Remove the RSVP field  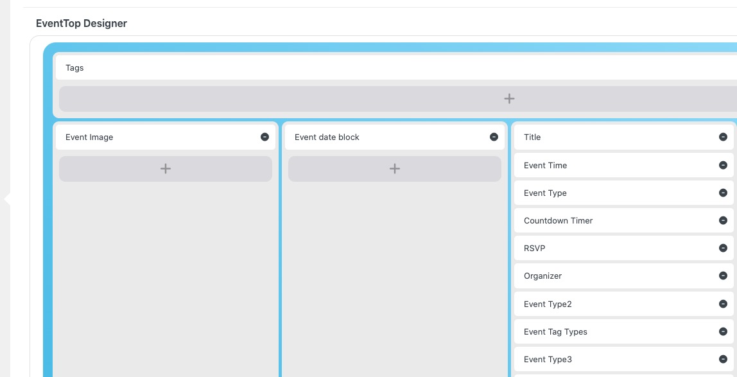click(723, 248)
